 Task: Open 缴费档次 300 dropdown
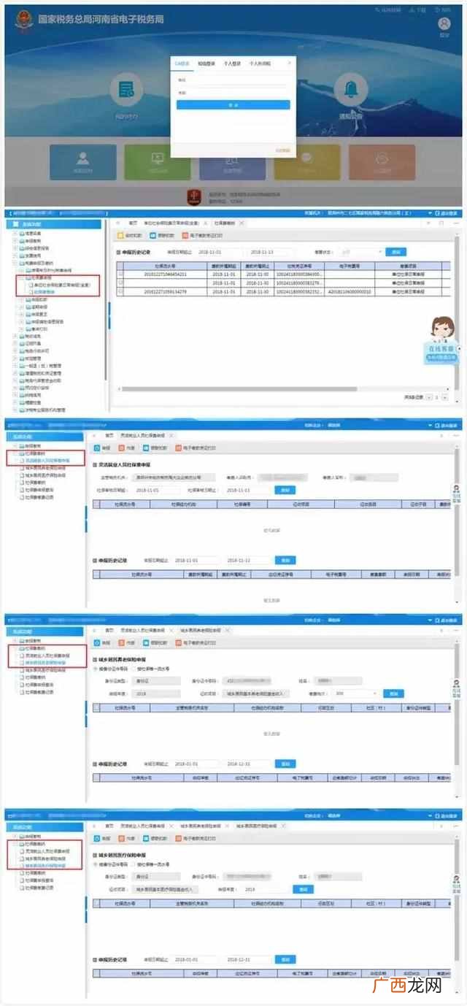tap(356, 694)
